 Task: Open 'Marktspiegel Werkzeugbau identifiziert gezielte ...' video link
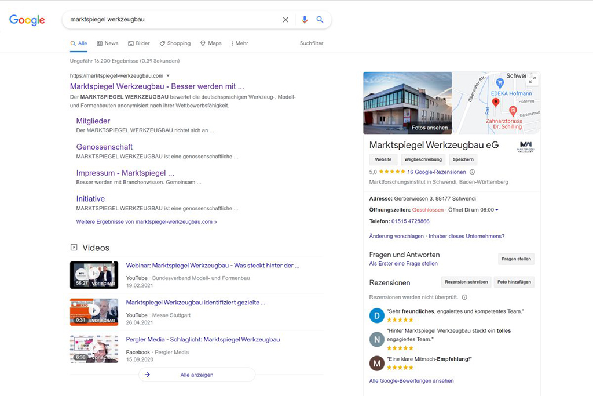pos(196,303)
